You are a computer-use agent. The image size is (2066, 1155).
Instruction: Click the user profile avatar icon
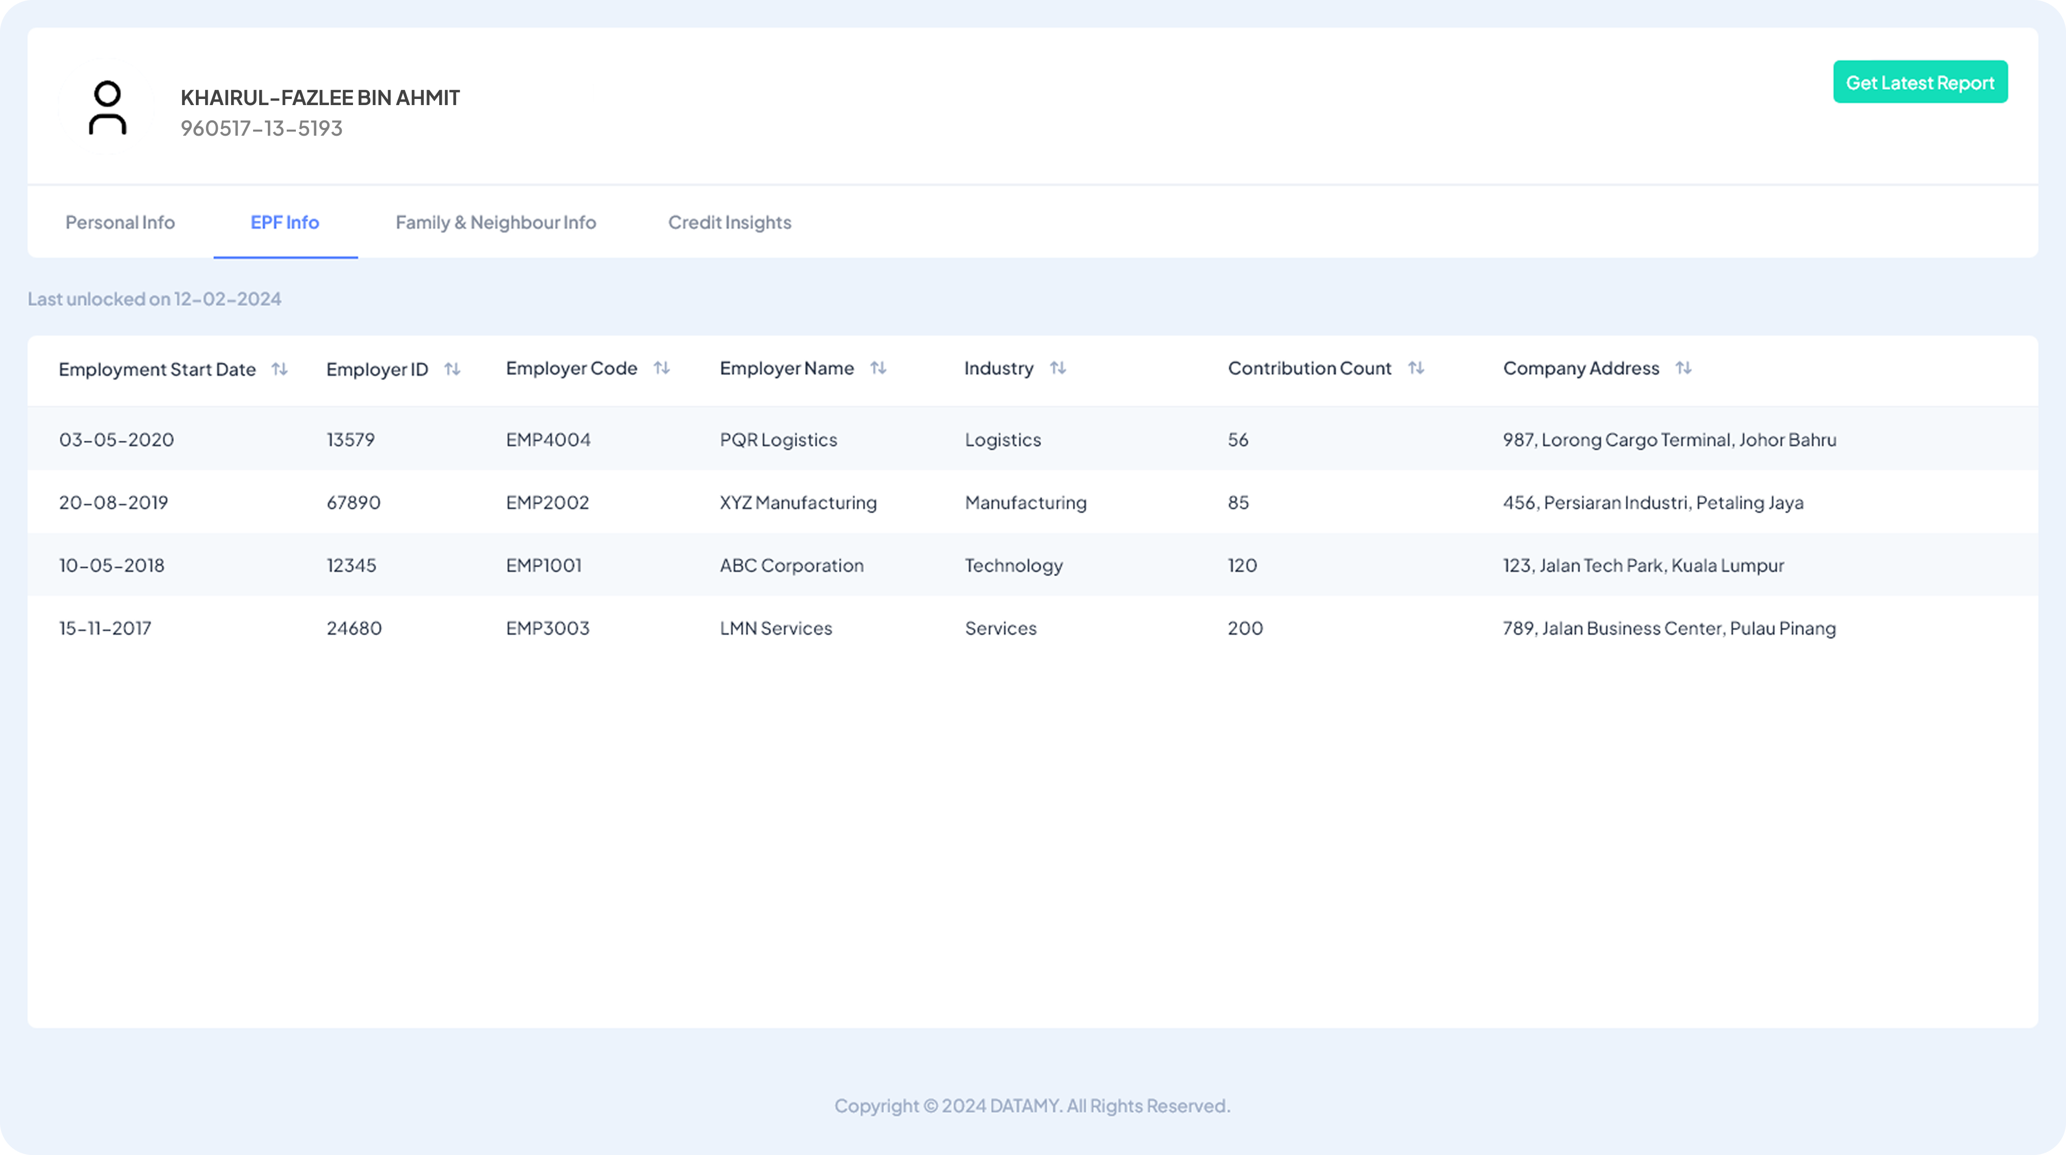[108, 108]
